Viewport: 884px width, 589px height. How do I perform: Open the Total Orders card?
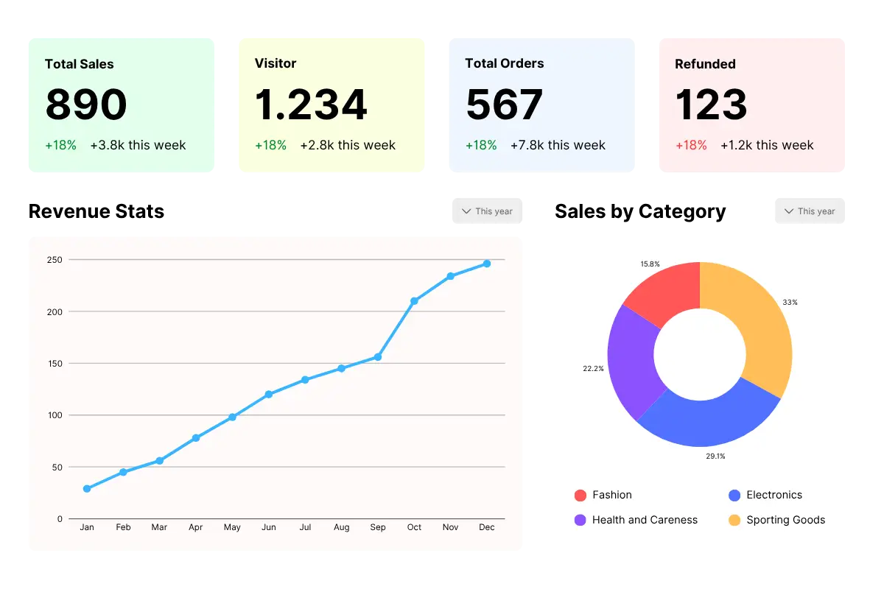541,105
